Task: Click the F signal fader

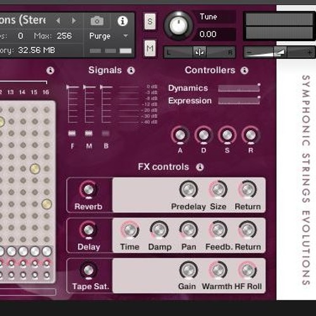Action: [x=72, y=104]
